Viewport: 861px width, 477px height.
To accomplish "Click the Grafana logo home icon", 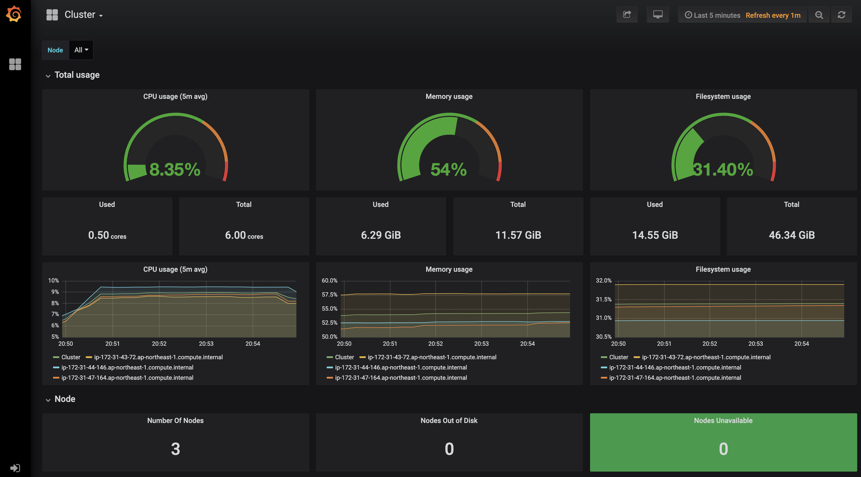I will pos(14,14).
